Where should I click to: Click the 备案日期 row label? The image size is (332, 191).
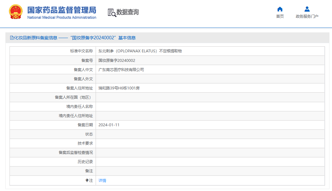pos(85,125)
